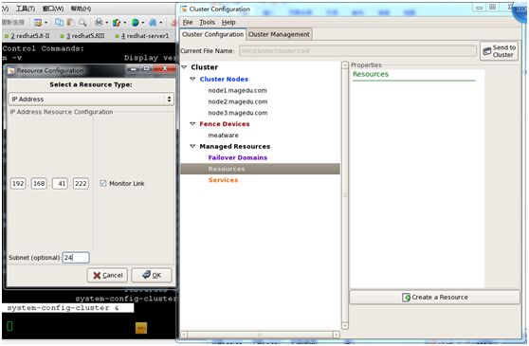This screenshot has height=346, width=529.
Task: Click the tree panel scroll up arrow
Action: (345, 64)
